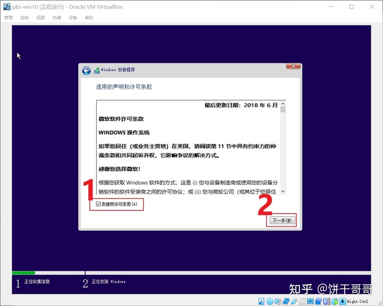The width and height of the screenshot is (383, 306).
Task: Minimize the VirtualBox window
Action: (x=331, y=6)
